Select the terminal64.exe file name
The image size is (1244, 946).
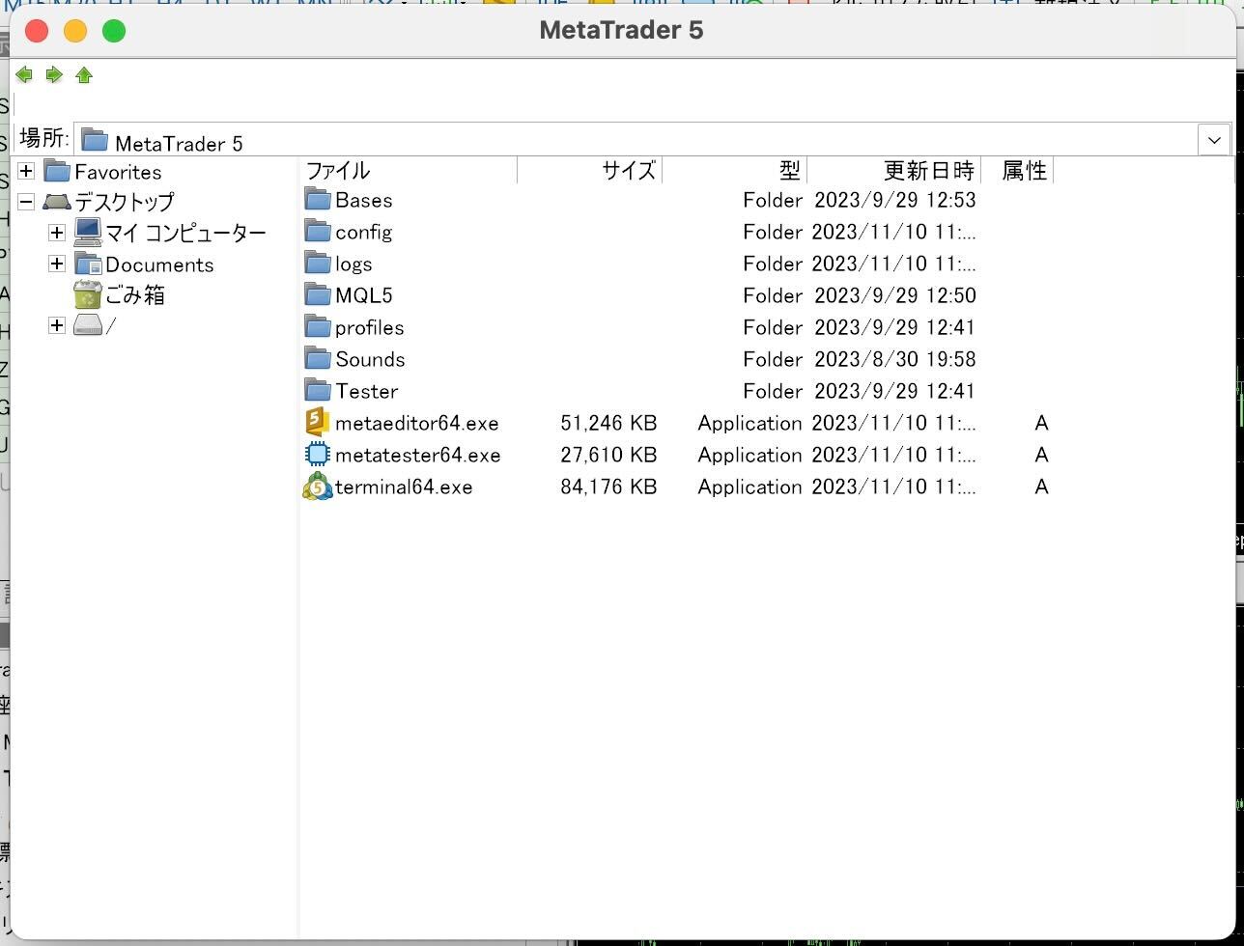click(404, 487)
